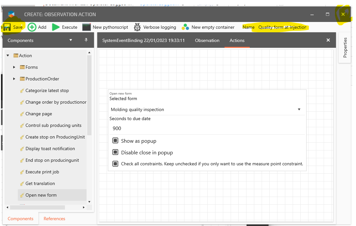
Task: Toggle the Check all constraints checkbox
Action: [115, 164]
